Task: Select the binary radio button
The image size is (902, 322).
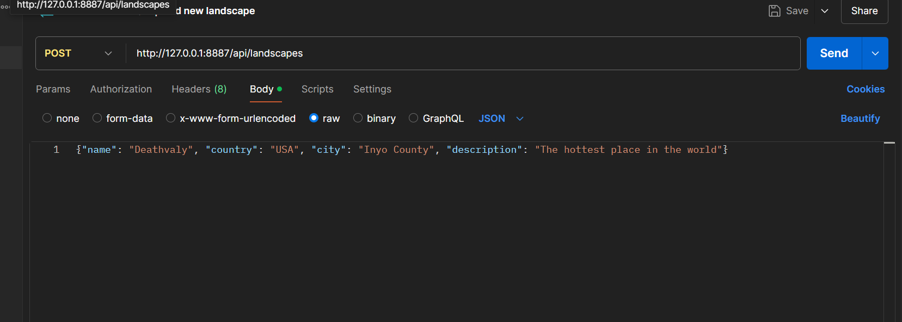Action: click(358, 118)
